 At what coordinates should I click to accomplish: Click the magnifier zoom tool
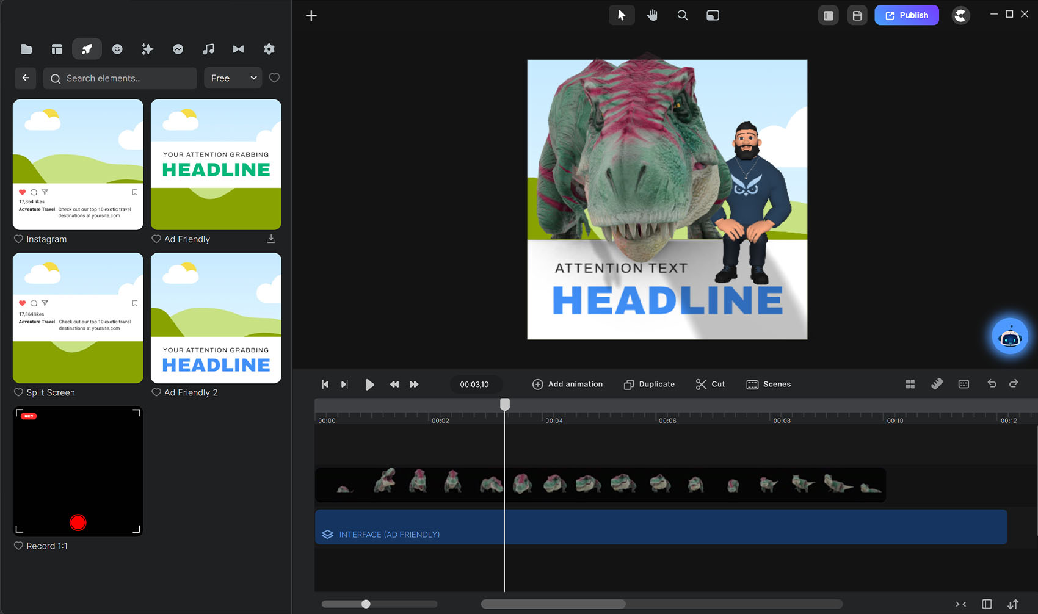(x=683, y=15)
